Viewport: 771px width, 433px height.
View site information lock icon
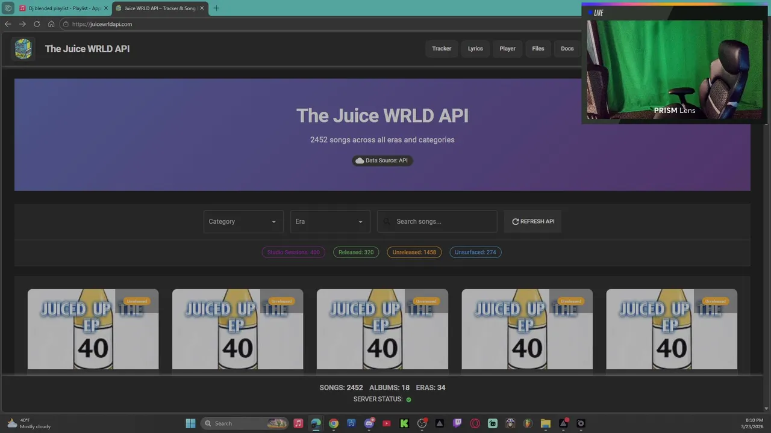coord(66,24)
